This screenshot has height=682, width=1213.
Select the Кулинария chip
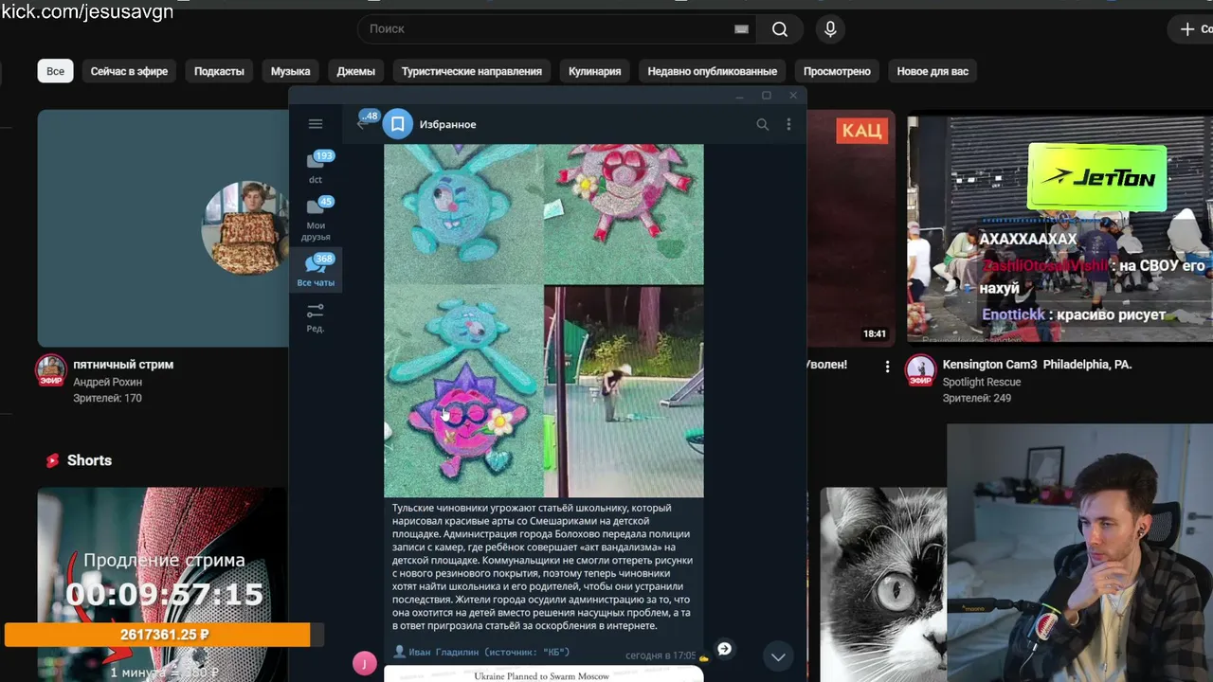coord(594,71)
